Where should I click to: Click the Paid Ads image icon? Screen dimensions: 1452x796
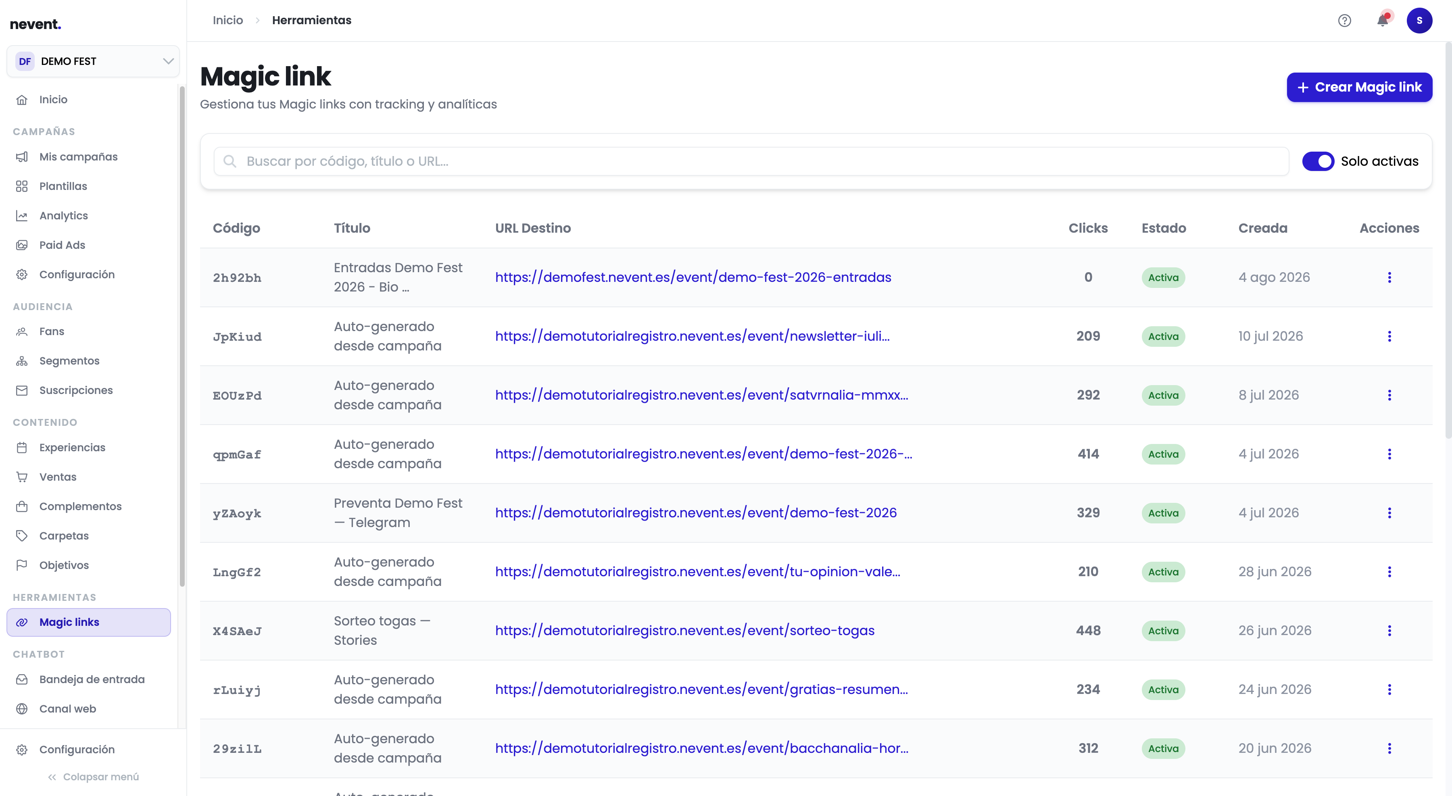click(x=22, y=245)
